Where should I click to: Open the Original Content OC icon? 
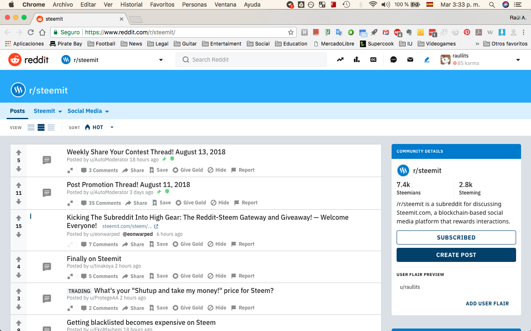[373, 60]
